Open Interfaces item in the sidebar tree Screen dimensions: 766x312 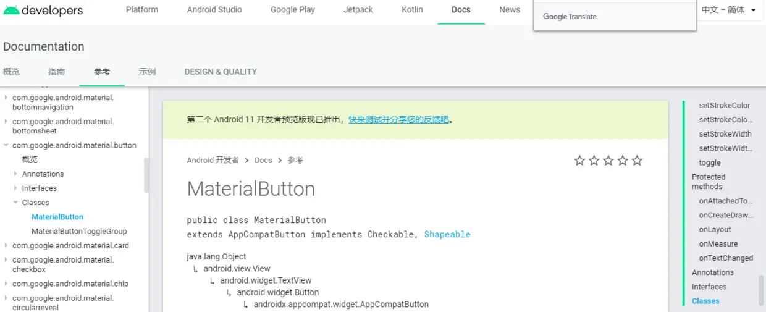[x=40, y=188]
